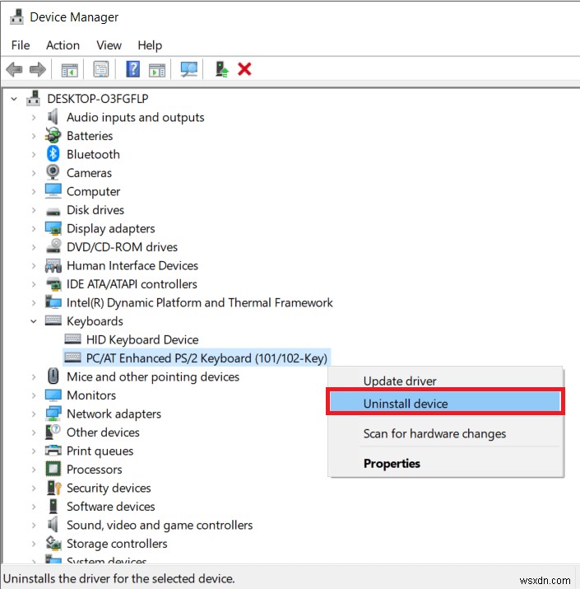The height and width of the screenshot is (589, 580).
Task: Choose Uninstall device from context menu
Action: point(445,403)
